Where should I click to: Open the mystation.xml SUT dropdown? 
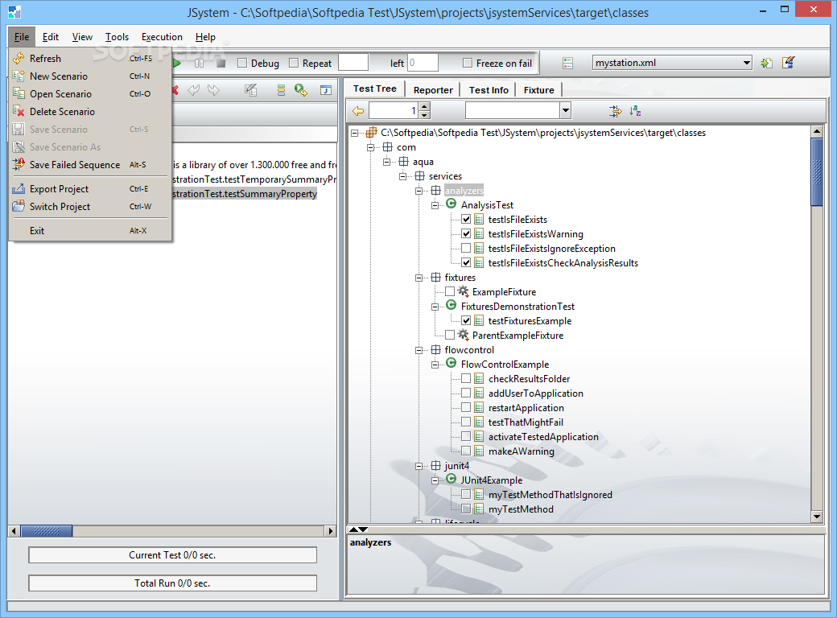[747, 63]
